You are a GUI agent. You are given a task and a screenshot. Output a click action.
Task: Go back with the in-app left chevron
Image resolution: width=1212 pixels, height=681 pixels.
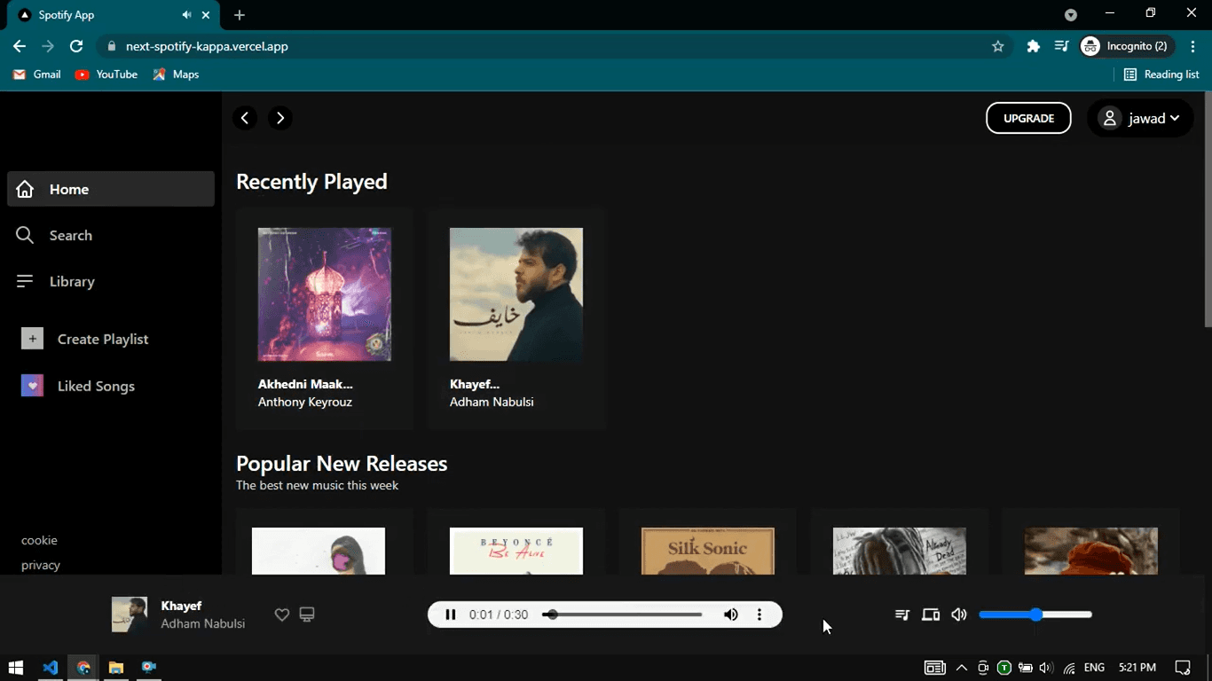pos(245,118)
